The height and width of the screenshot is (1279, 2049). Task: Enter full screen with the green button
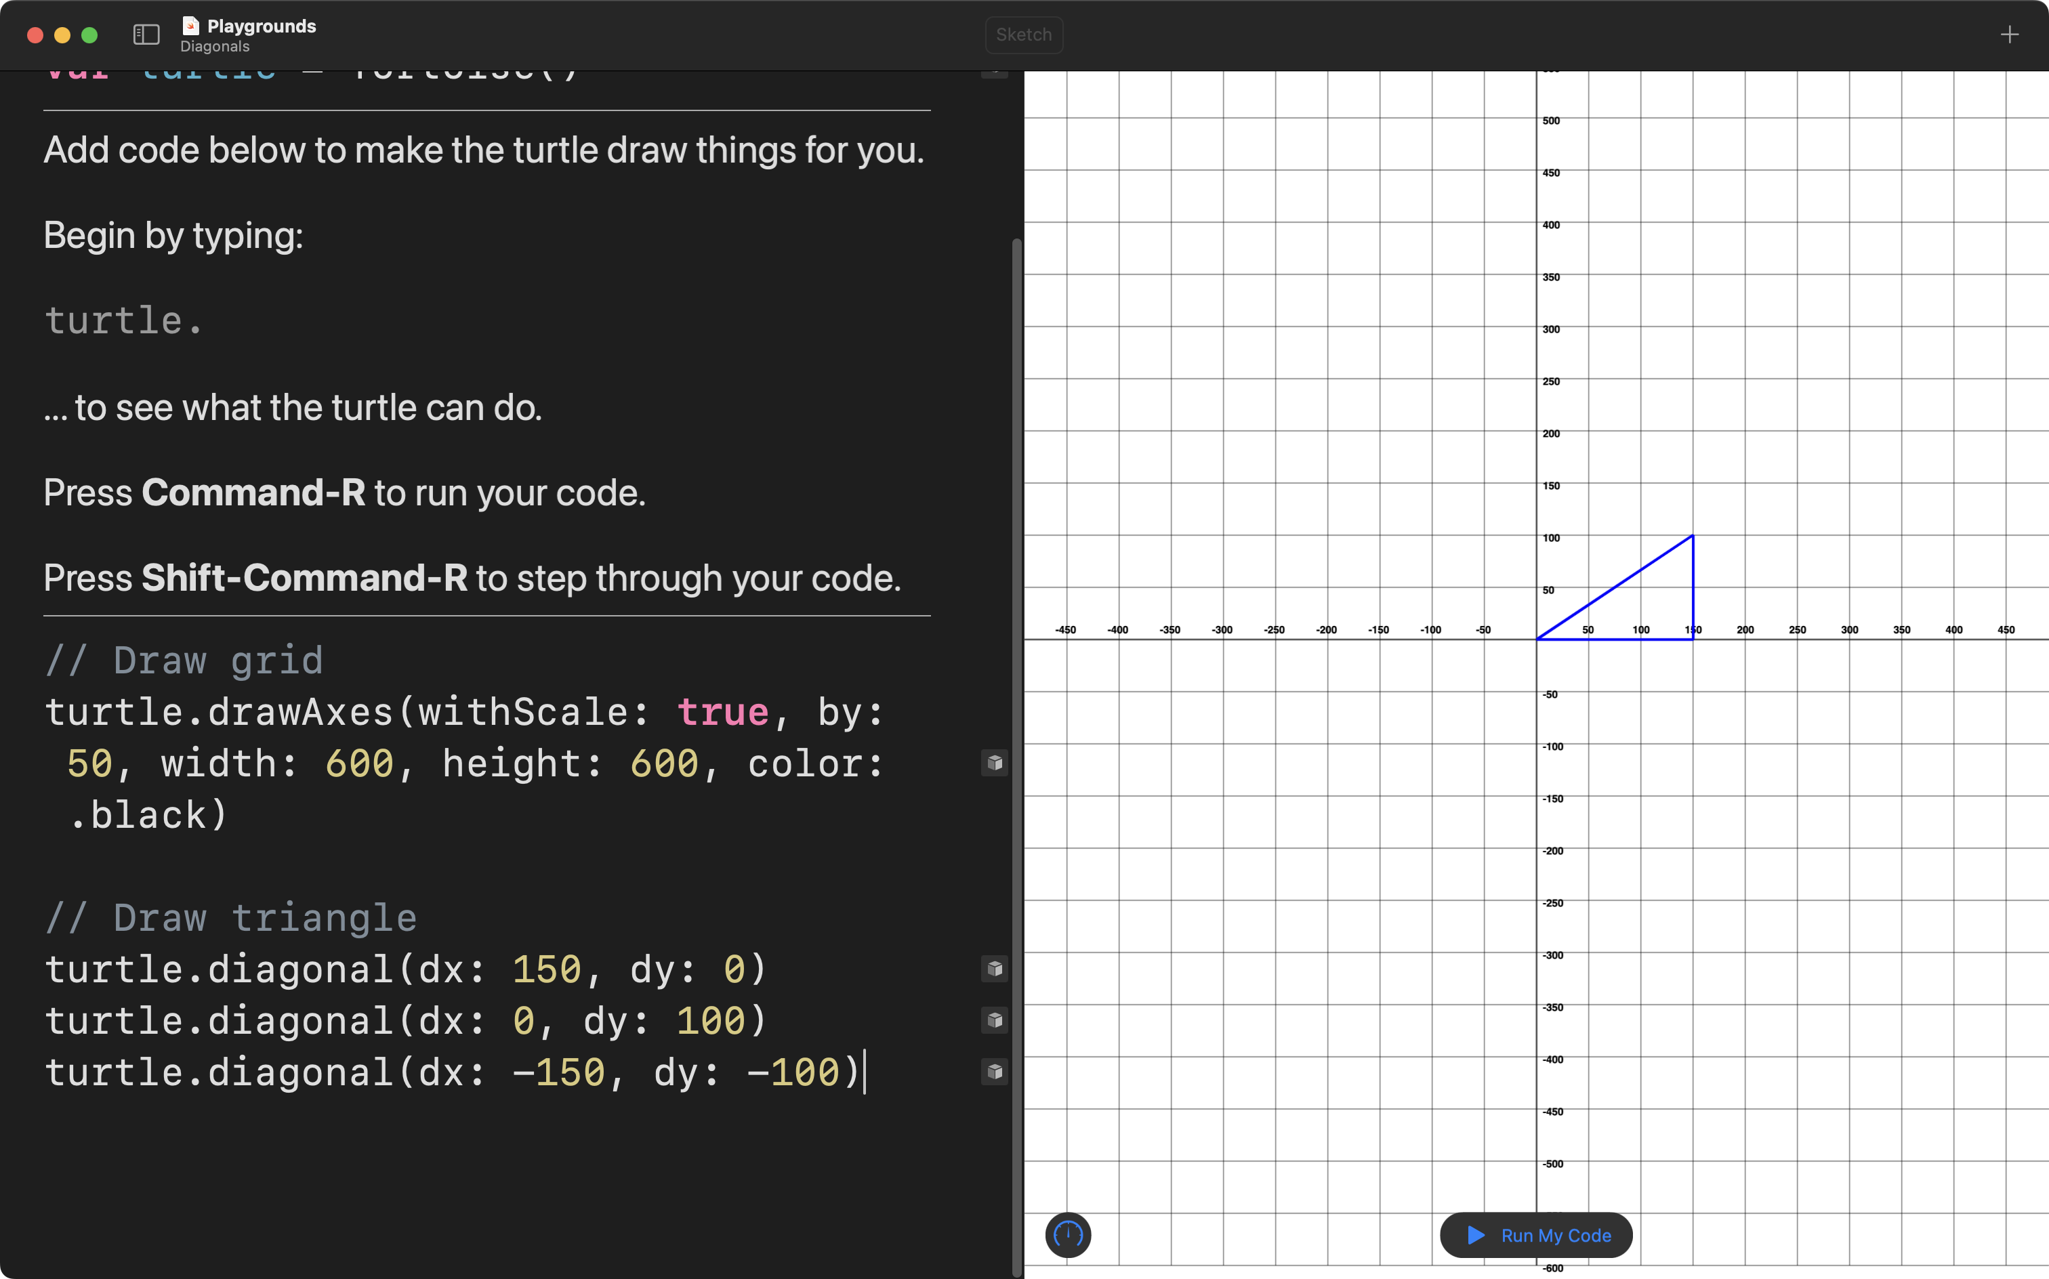click(x=89, y=35)
